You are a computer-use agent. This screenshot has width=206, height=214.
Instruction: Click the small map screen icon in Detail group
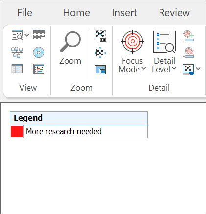point(188,69)
